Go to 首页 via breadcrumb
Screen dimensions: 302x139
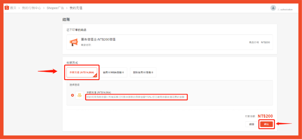click(x=13, y=8)
